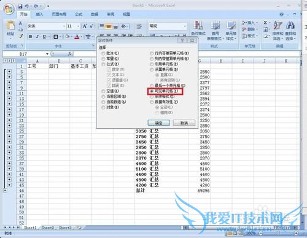Switch to the 公式 (Formulas) tab

click(79, 14)
